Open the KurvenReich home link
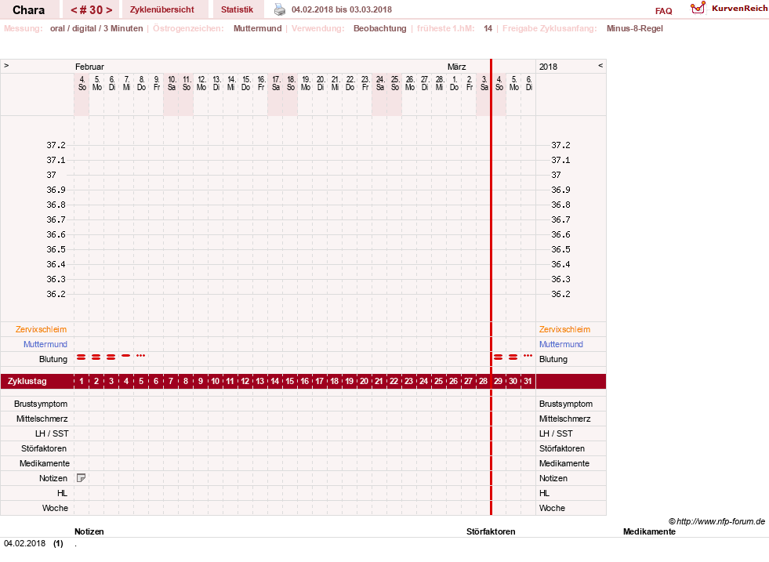Screen dimensions: 769x562 point(739,9)
